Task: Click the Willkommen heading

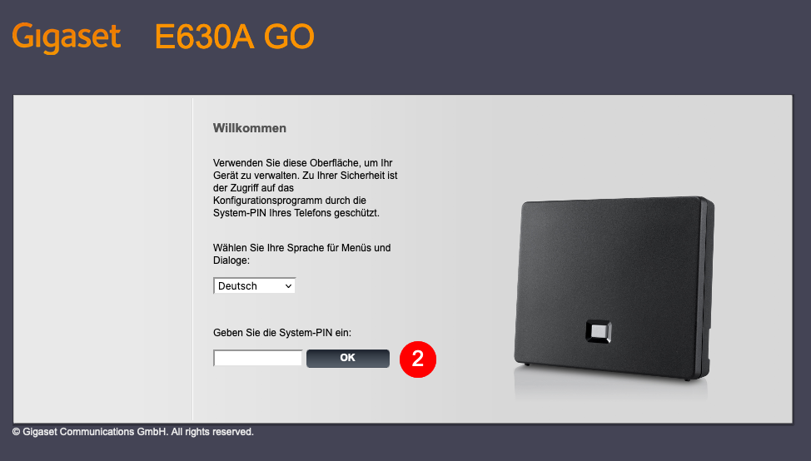Action: [x=249, y=128]
